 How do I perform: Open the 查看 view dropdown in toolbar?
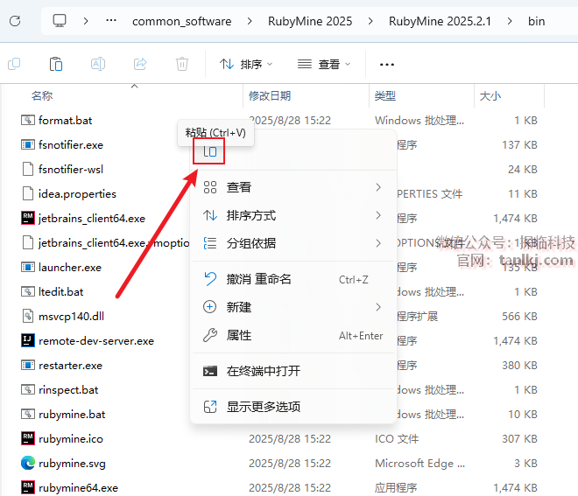324,64
